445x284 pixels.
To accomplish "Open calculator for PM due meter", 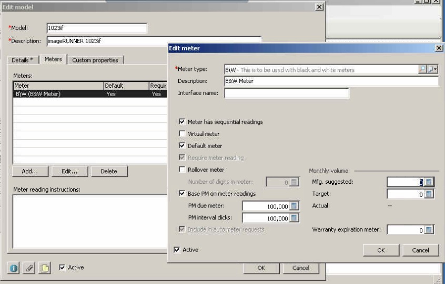I will coord(294,206).
